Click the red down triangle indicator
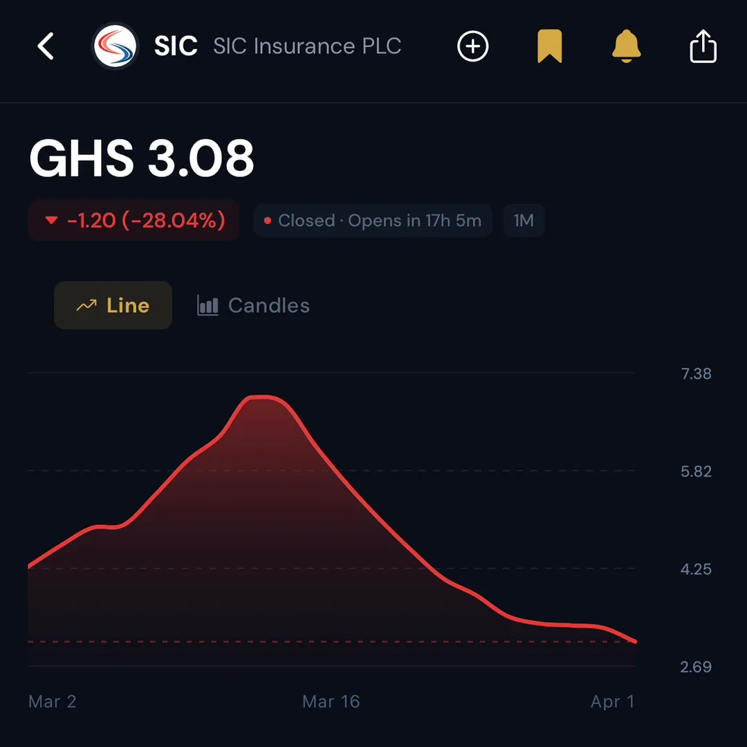747x747 pixels. tap(51, 220)
